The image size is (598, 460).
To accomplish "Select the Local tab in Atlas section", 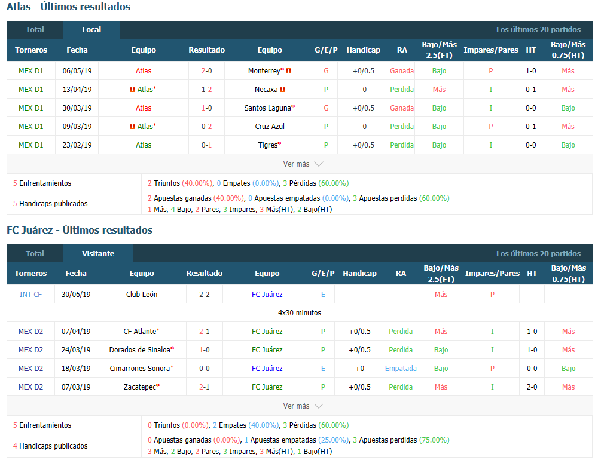I will pyautogui.click(x=91, y=30).
